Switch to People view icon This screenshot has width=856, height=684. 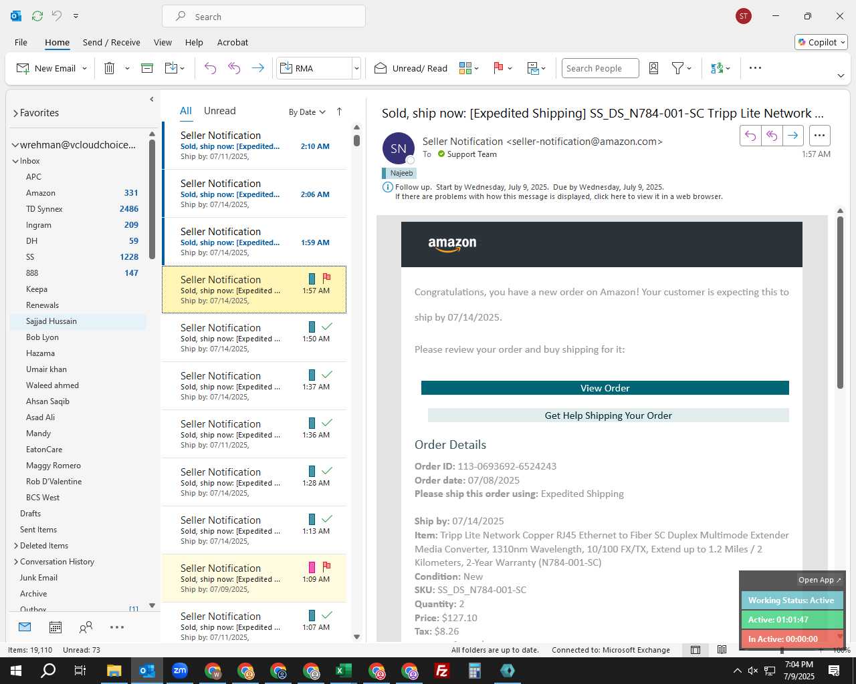tap(86, 627)
